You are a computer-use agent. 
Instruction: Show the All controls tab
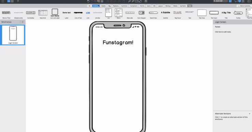coord(89,6)
